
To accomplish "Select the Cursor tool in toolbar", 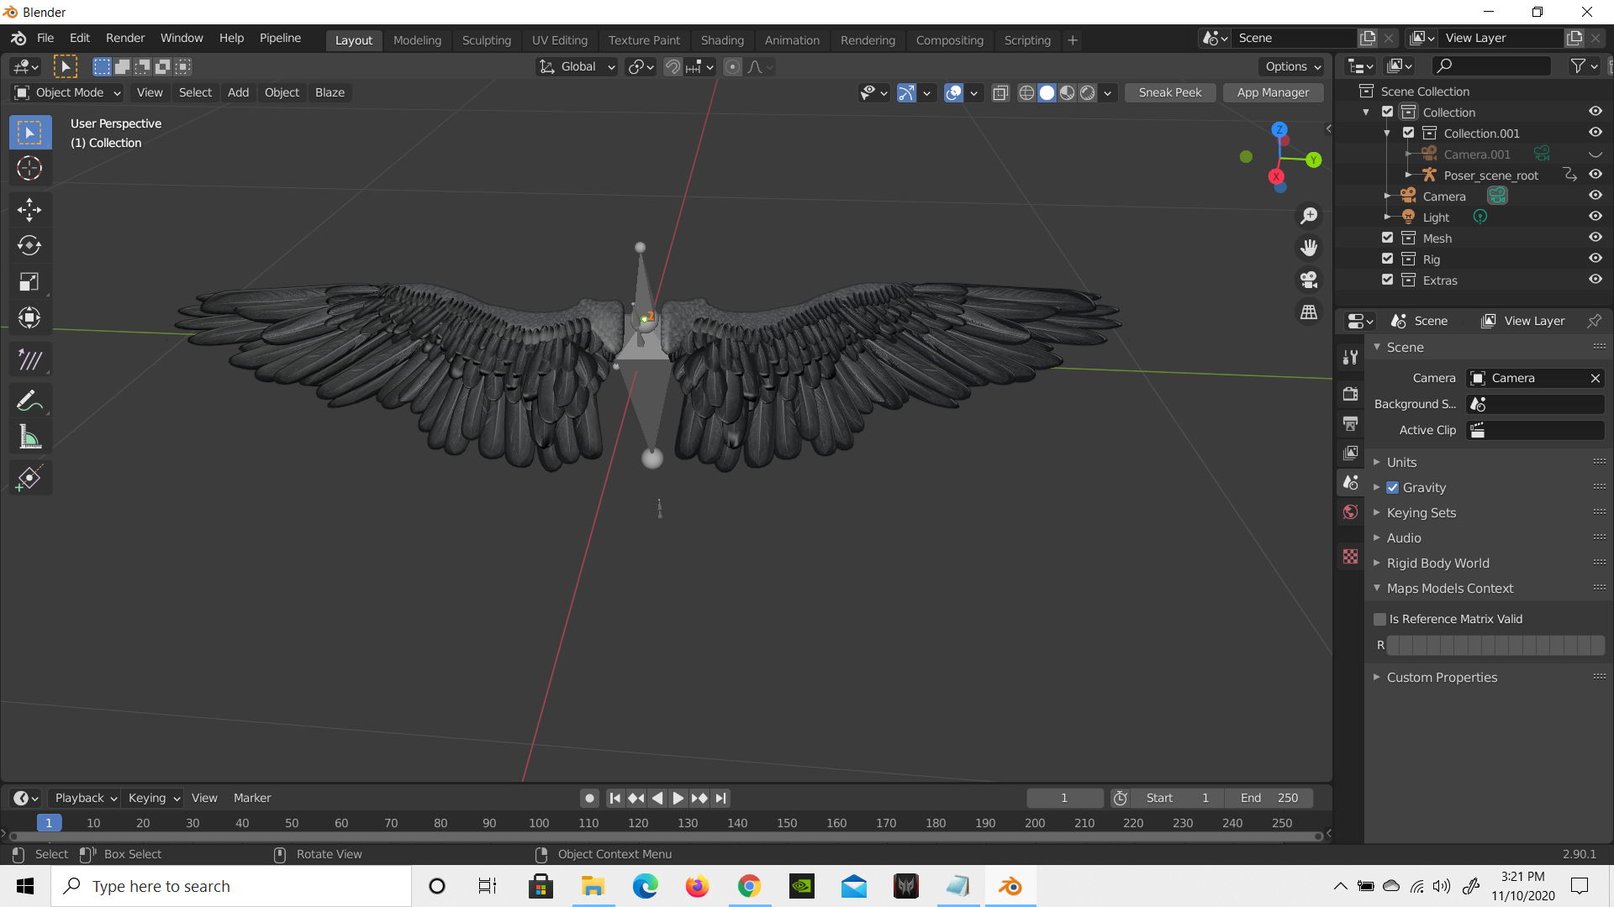I will [29, 169].
